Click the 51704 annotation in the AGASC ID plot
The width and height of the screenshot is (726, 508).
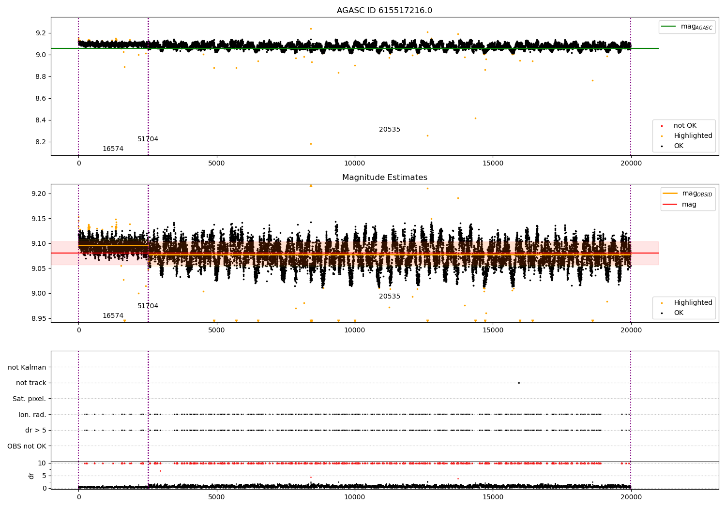click(x=148, y=139)
